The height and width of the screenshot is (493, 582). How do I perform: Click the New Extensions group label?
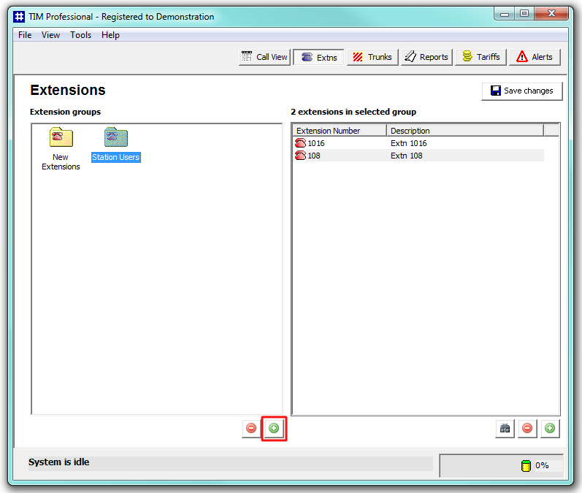(x=61, y=162)
